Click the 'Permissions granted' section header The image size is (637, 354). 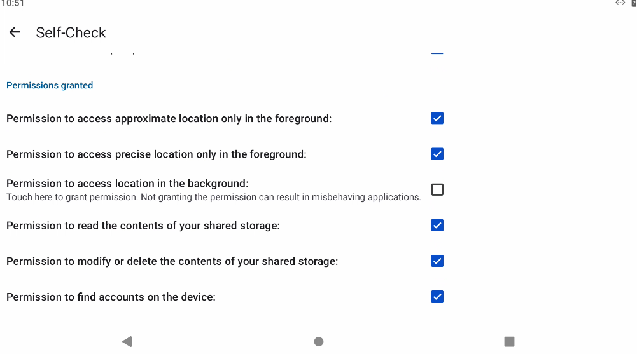click(x=50, y=85)
